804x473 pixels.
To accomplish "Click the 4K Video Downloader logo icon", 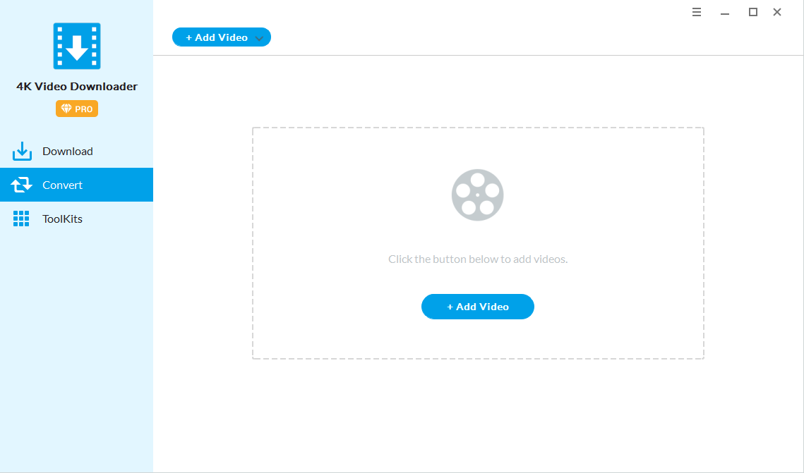I will [x=77, y=46].
